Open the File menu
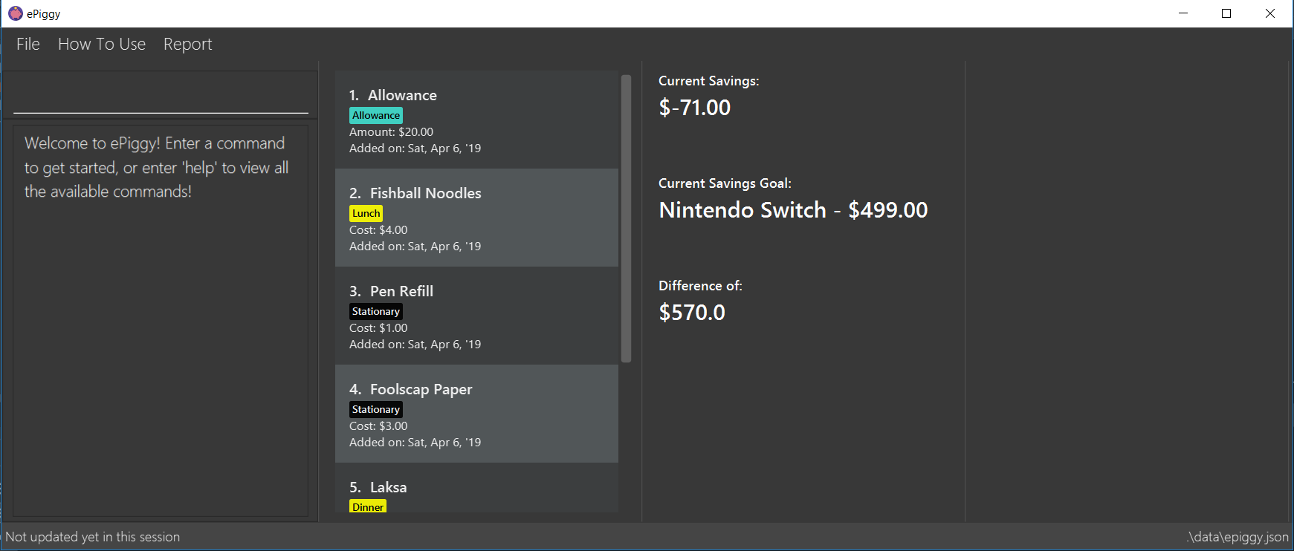 click(x=28, y=45)
